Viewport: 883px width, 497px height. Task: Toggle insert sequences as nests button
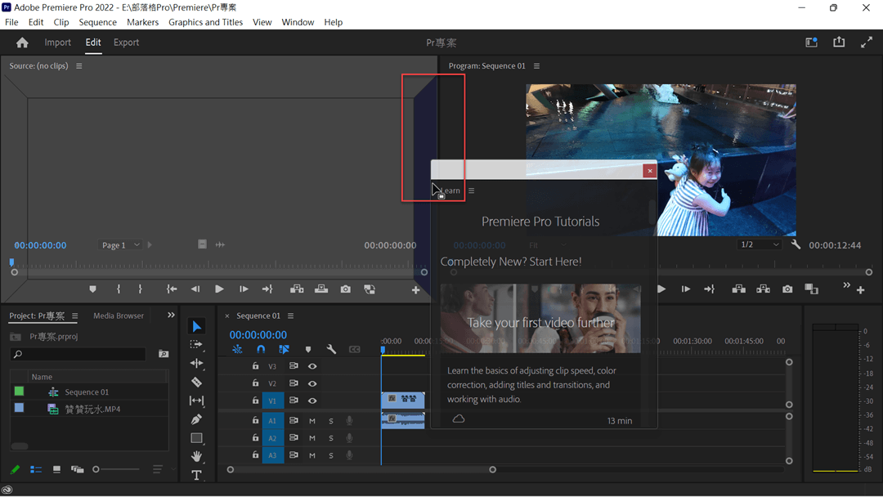(x=237, y=350)
